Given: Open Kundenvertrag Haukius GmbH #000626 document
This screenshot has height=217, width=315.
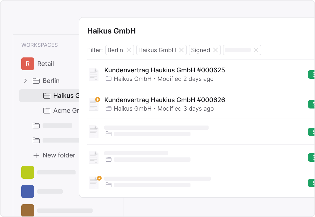Looking at the screenshot, I should [x=164, y=100].
